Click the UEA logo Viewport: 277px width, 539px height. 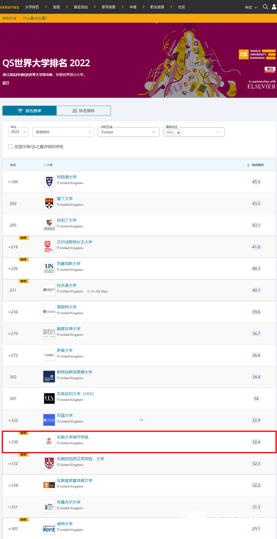click(x=49, y=398)
